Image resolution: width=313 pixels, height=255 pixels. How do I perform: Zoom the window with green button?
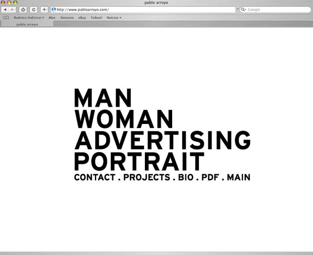[x=15, y=3]
